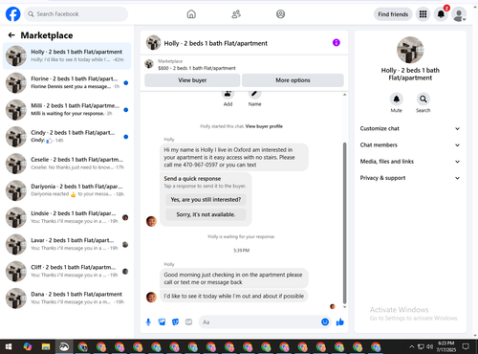Screen dimensions: 478x354
Task: Send quick response 'Sorry, it's not available.'
Action: click(x=206, y=214)
